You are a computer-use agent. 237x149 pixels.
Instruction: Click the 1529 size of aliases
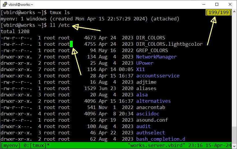point(90,88)
